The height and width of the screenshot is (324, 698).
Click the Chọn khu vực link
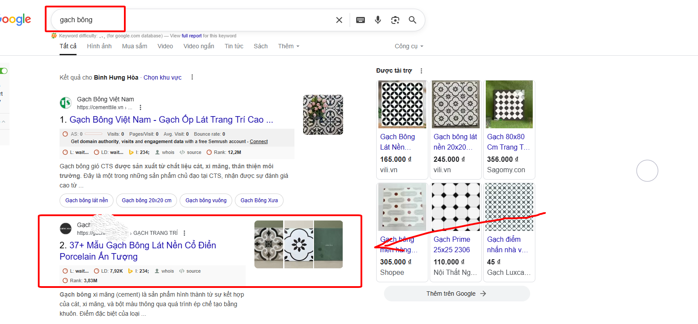tap(163, 77)
